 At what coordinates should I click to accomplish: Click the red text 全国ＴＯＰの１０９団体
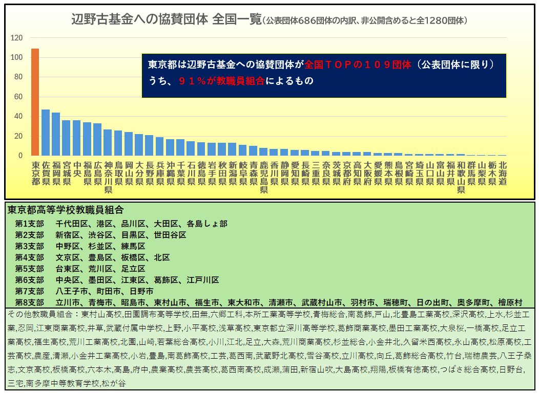point(358,64)
